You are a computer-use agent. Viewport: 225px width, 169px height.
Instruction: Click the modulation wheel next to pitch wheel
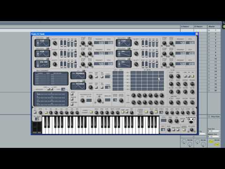39,128
